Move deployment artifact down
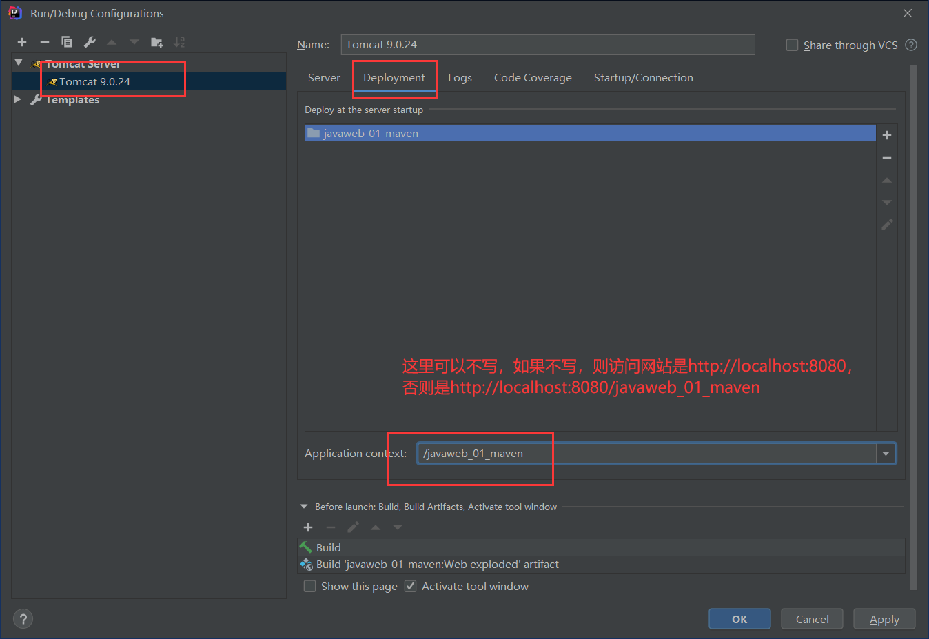This screenshot has height=639, width=929. 887,202
